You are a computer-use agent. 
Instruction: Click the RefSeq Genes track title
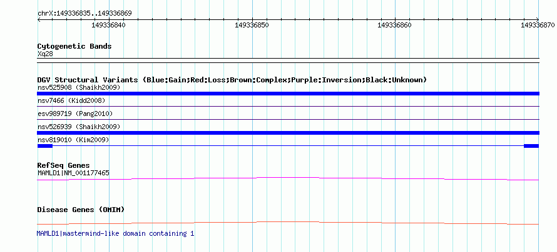click(64, 165)
